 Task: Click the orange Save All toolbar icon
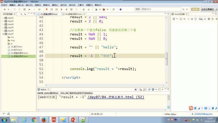[x=25, y=10]
